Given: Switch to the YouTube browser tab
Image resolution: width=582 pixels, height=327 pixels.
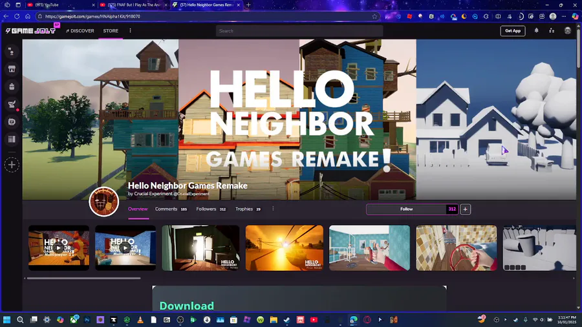Looking at the screenshot, I should point(60,5).
